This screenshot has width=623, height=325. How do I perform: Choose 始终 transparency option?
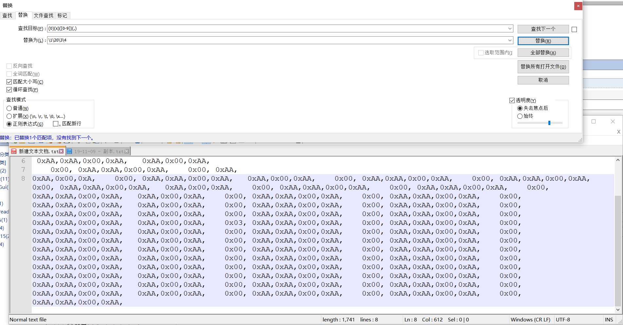520,116
